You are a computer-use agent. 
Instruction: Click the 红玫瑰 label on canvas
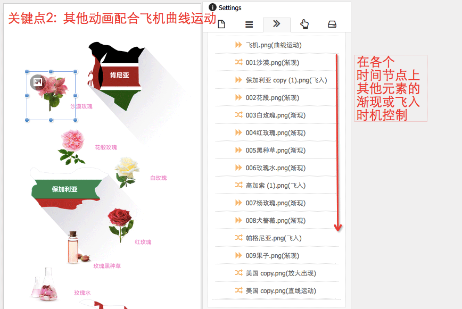(x=143, y=242)
